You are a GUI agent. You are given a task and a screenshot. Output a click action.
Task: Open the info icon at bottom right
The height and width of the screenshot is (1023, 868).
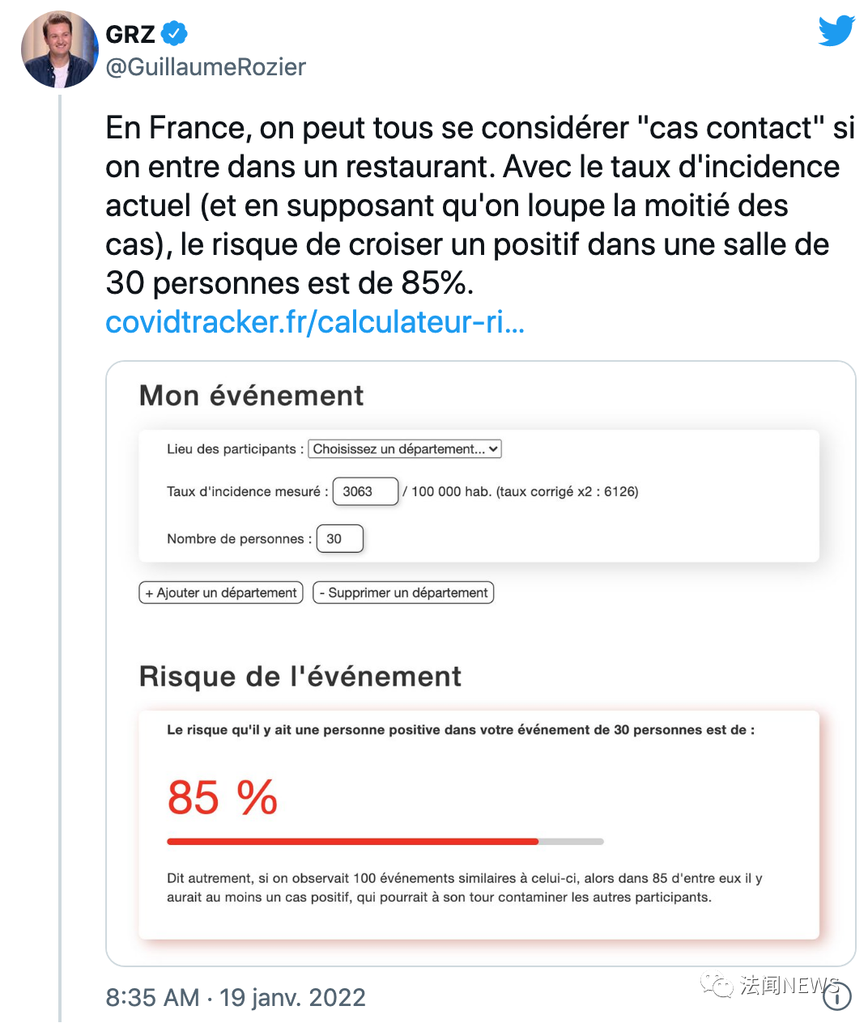[x=837, y=996]
